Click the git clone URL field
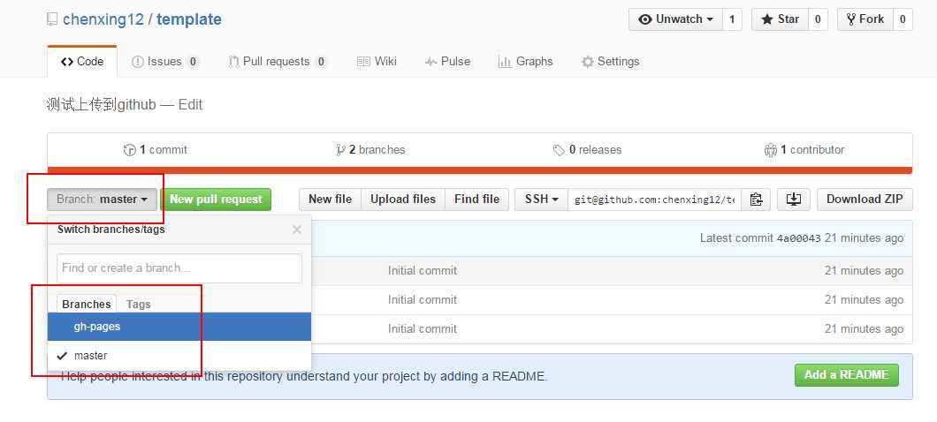Image resolution: width=937 pixels, height=422 pixels. (655, 200)
